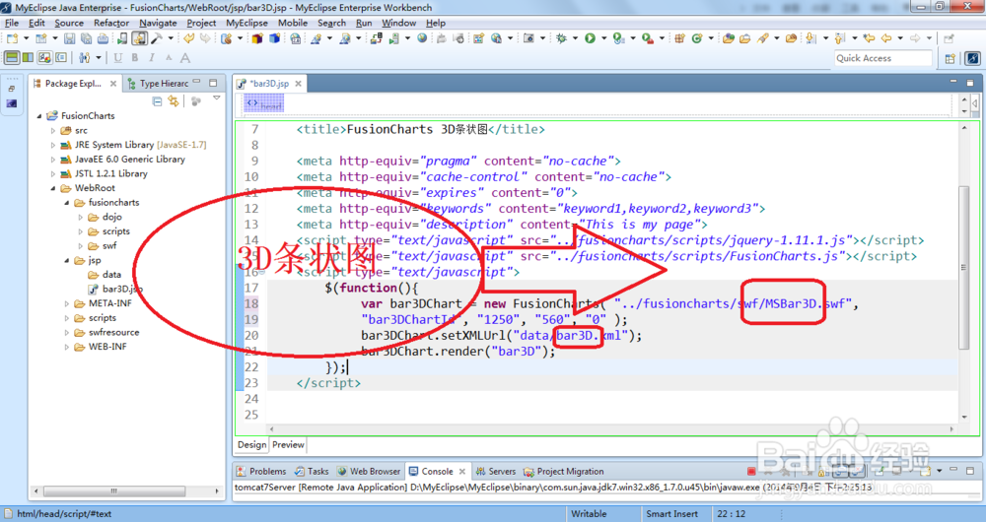Click the Smart Insert status bar entry
Viewport: 986px width, 522px height.
click(671, 514)
